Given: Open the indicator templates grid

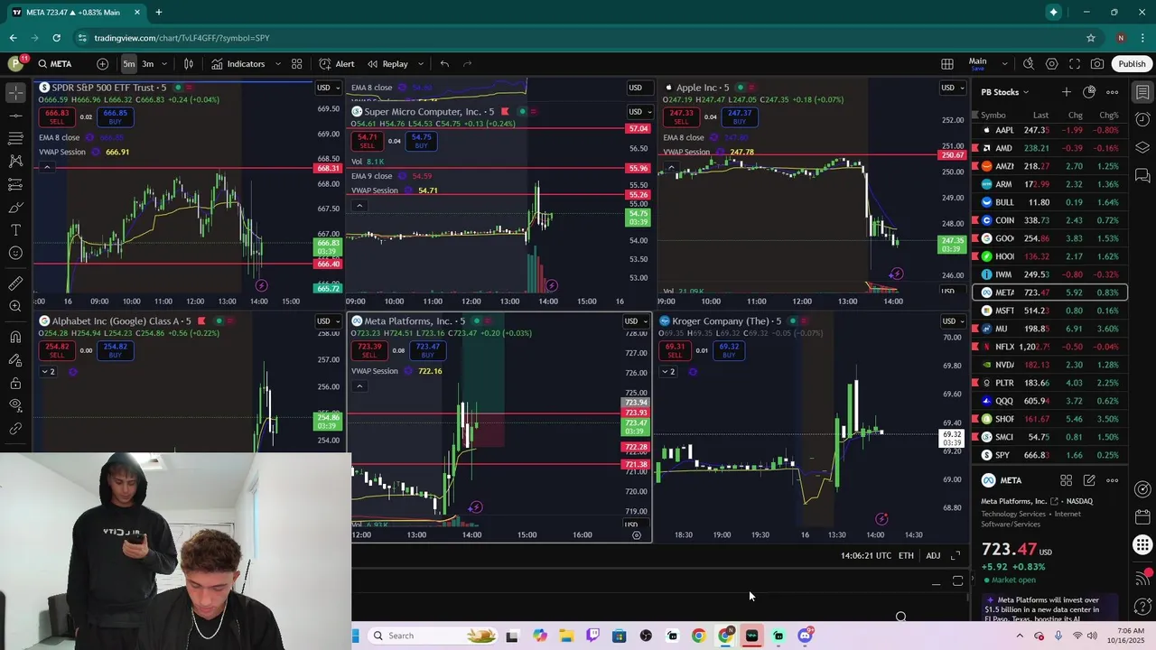Looking at the screenshot, I should click(296, 64).
